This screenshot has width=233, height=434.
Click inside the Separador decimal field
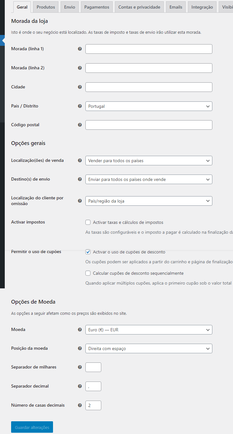pos(93,386)
